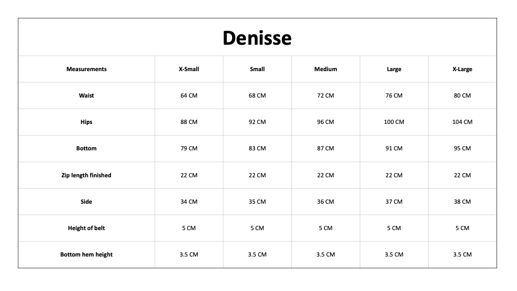Click the 38 CM side cell
Screen dimensions: 517x291
click(462, 202)
